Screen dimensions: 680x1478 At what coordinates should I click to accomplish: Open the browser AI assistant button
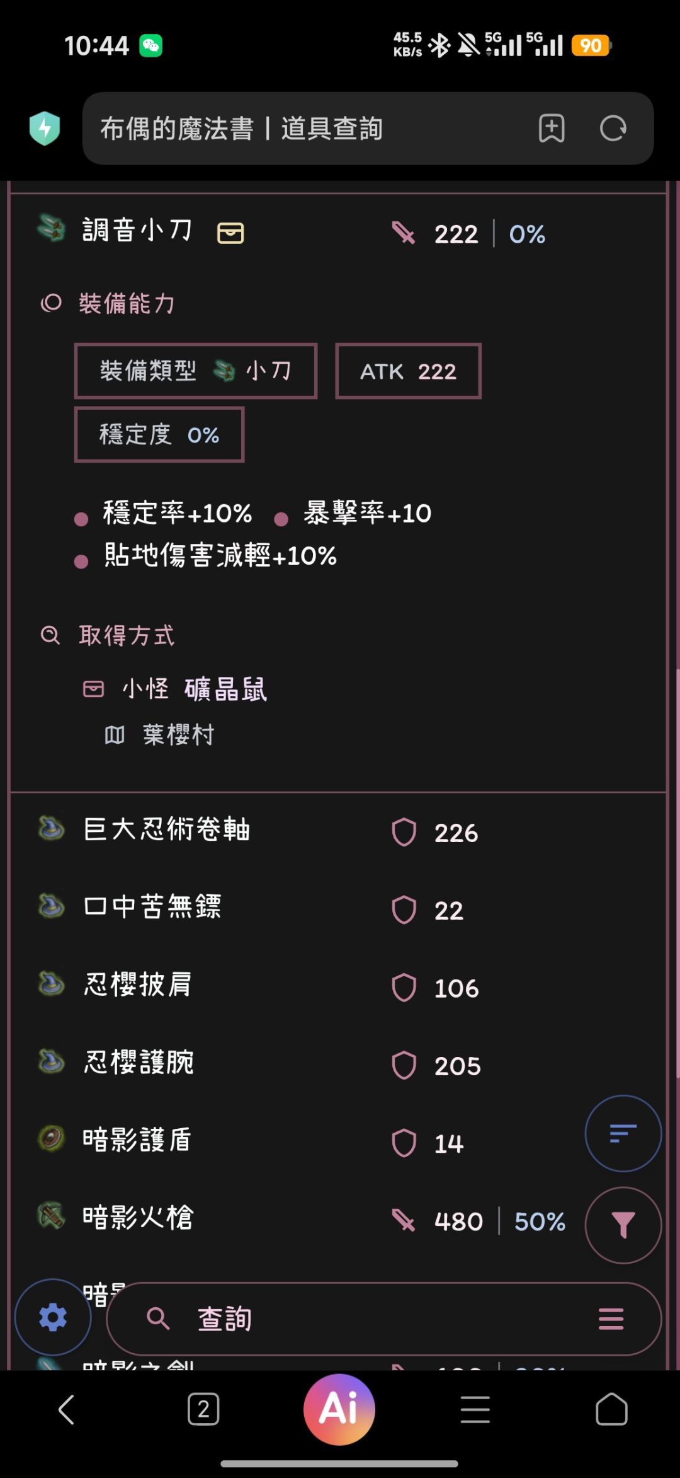coord(339,1409)
